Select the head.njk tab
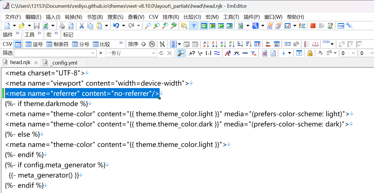374x193 pixels. point(20,62)
